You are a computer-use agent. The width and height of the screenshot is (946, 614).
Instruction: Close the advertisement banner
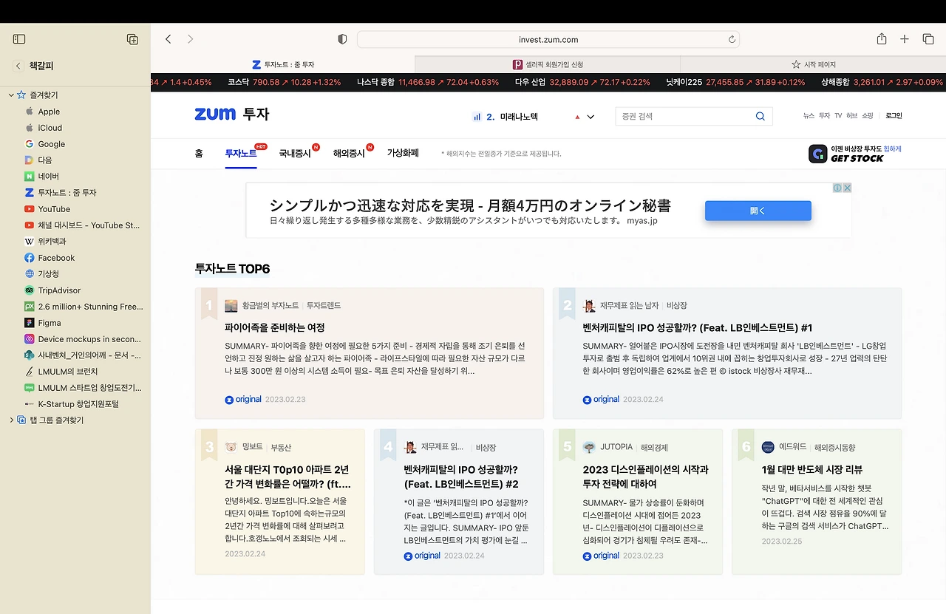(848, 188)
